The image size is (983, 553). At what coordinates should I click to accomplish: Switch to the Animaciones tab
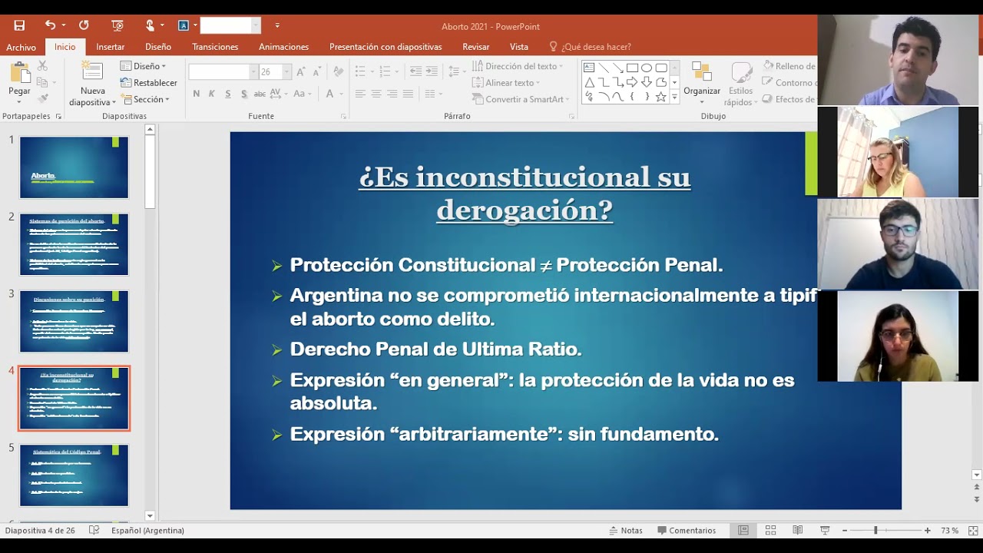283,47
